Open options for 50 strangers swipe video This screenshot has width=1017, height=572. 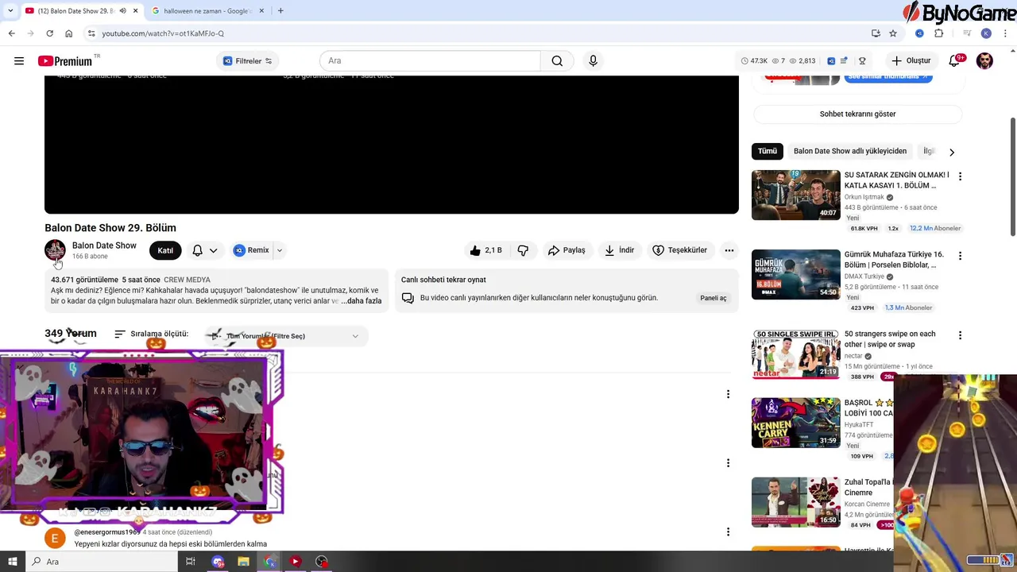coord(960,335)
